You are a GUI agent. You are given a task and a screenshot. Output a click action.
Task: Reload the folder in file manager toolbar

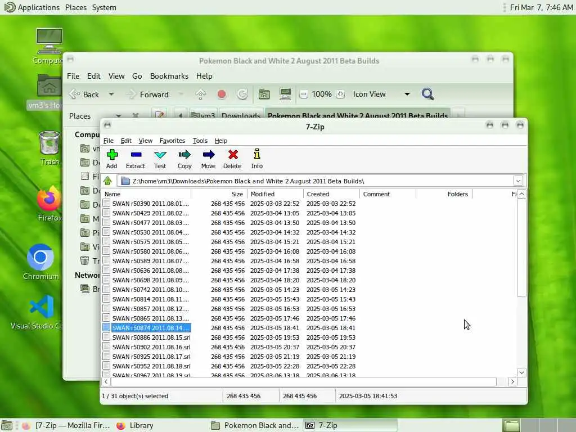242,94
